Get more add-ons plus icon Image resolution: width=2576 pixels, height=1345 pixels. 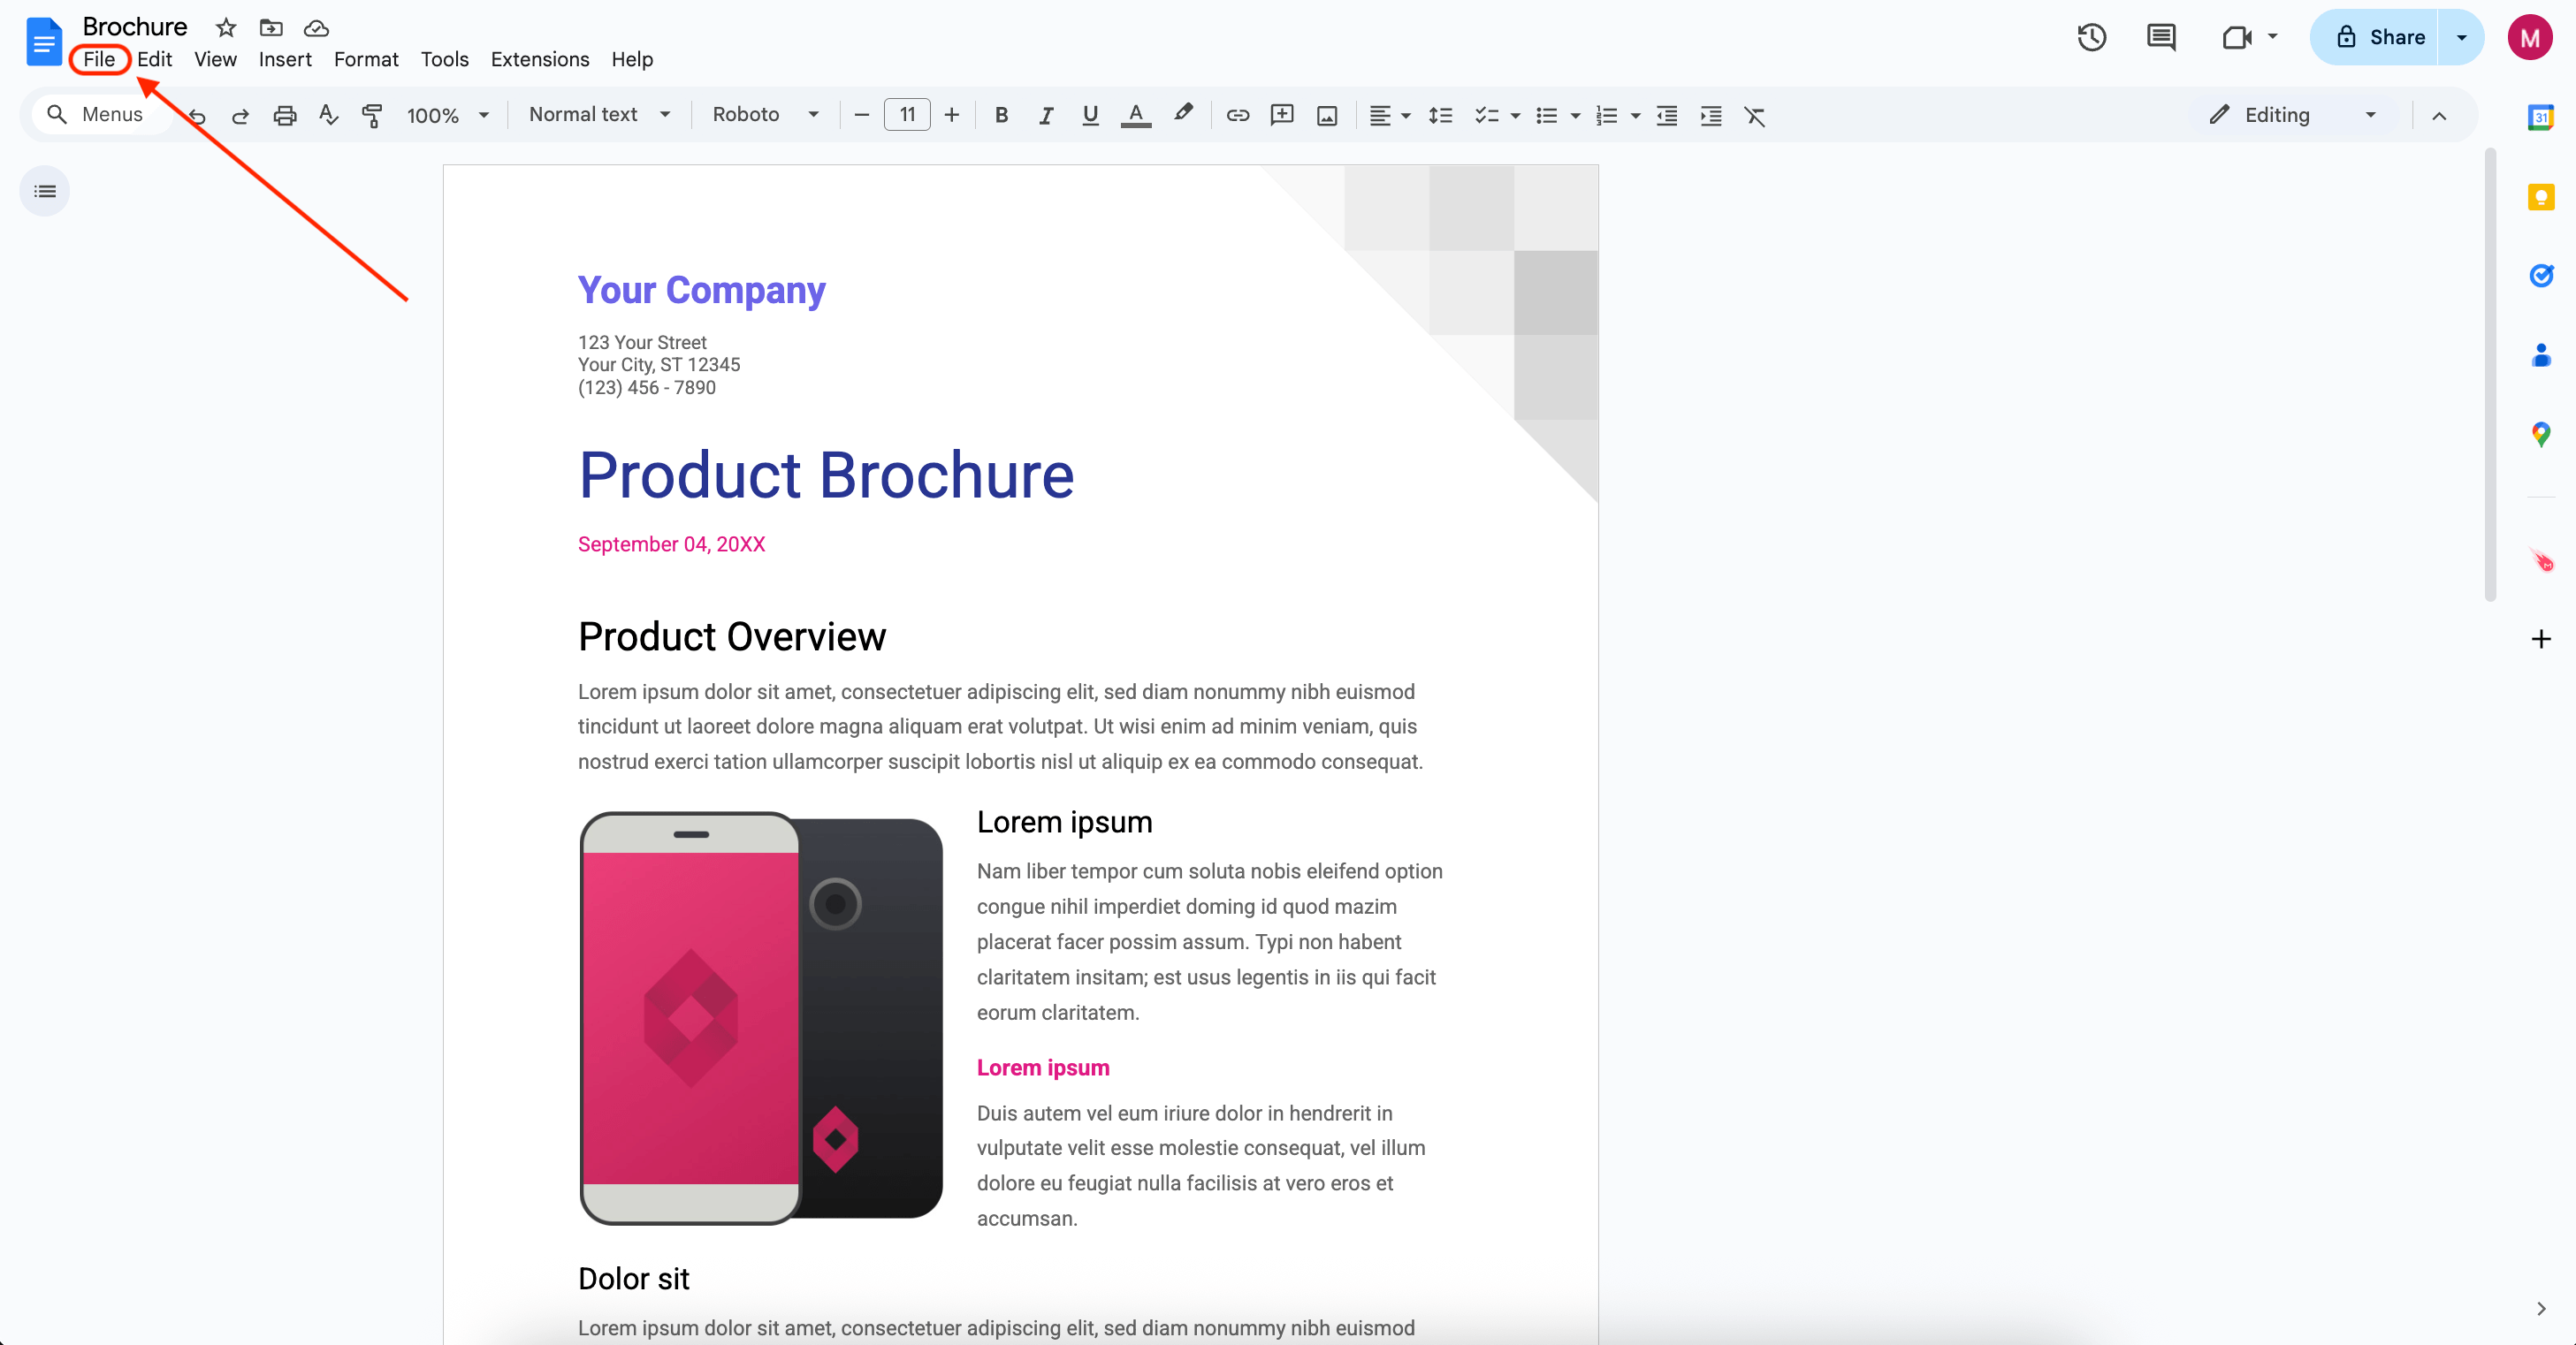tap(2540, 638)
